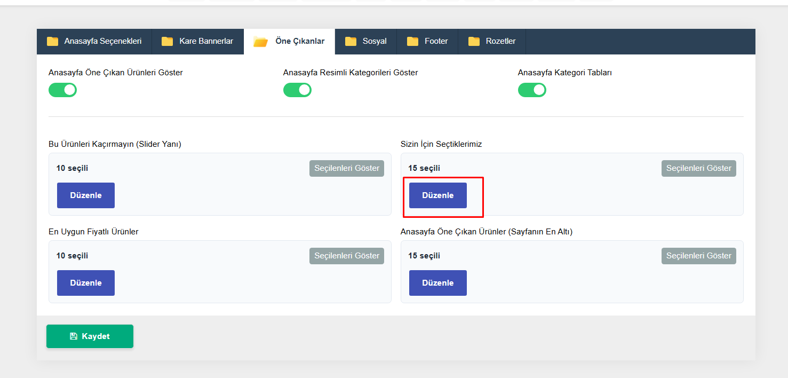788x378 pixels.
Task: Click the folder icon on the Footer tab
Action: (x=412, y=42)
